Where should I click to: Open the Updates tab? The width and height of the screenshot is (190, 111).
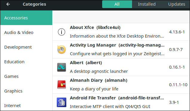[x=177, y=4]
